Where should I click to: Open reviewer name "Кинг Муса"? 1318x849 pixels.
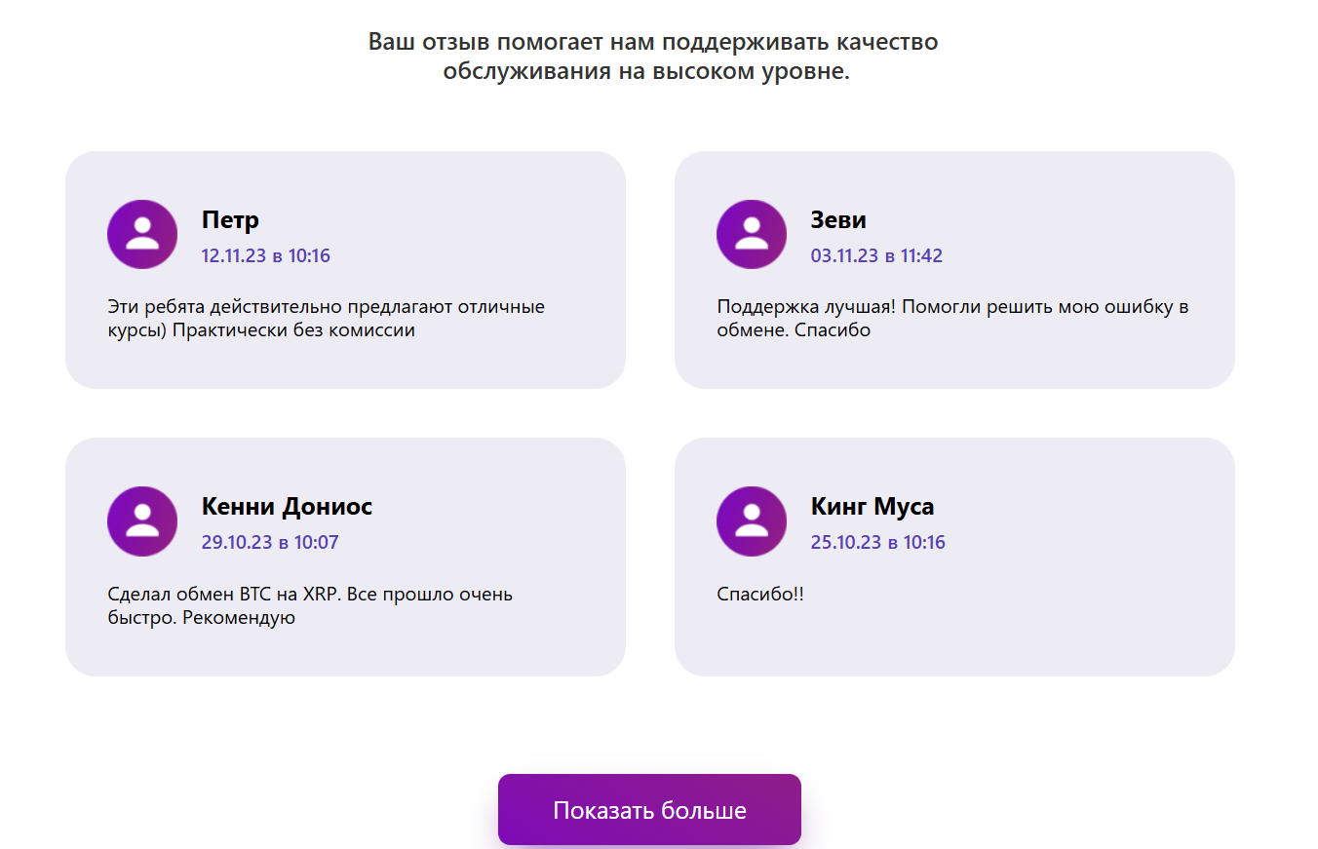pos(872,507)
